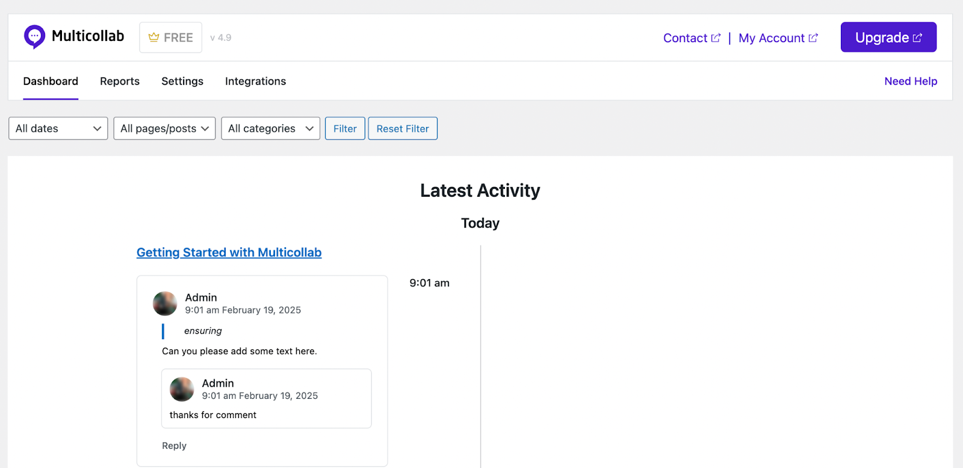The height and width of the screenshot is (468, 963).
Task: Open the Integrations tab
Action: coord(255,81)
